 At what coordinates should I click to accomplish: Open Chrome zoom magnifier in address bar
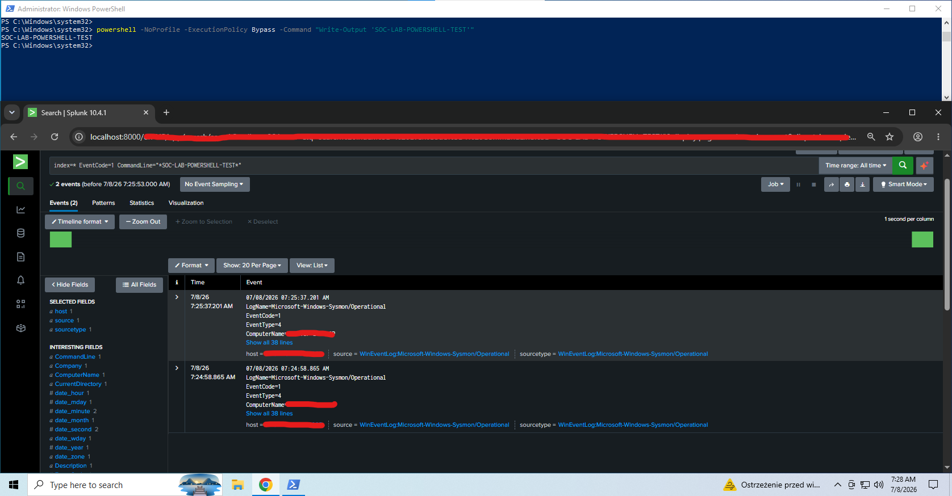click(x=871, y=137)
